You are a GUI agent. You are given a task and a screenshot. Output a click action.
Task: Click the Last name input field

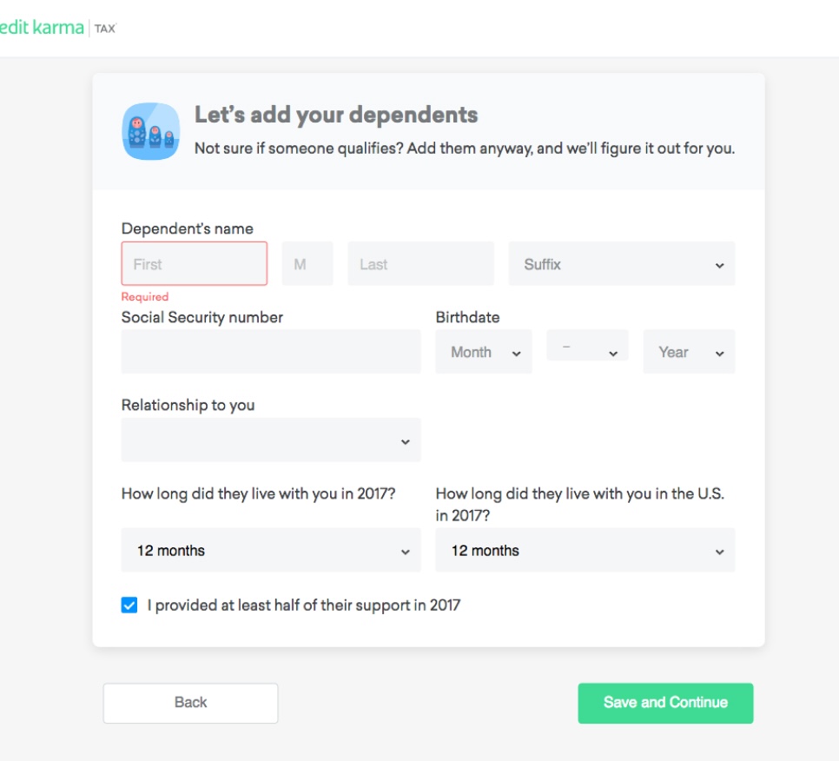coord(420,263)
